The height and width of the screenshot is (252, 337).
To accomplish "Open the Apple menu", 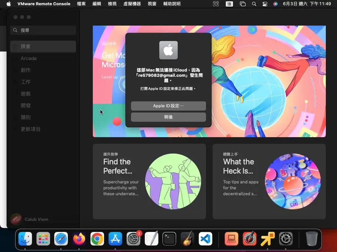I will pos(9,4).
